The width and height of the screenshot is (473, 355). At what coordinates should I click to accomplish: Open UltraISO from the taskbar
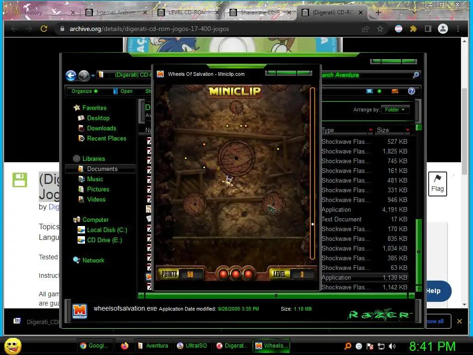[192, 346]
